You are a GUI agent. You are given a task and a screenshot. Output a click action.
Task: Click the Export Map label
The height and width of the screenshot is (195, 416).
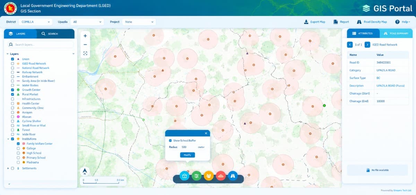(318, 22)
